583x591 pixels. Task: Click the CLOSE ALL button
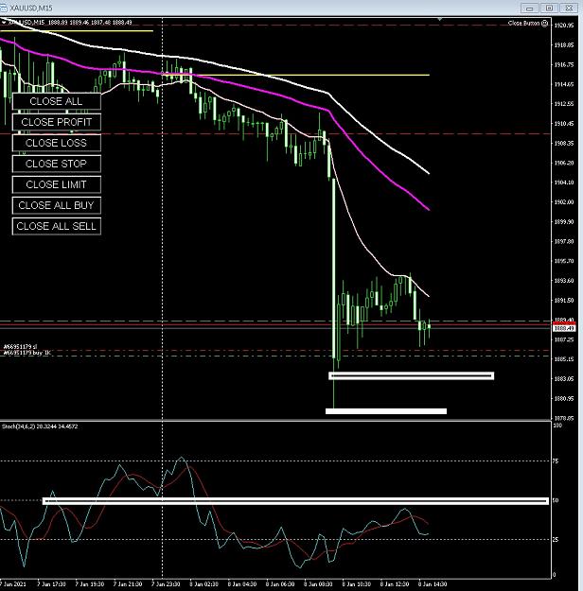coord(56,101)
